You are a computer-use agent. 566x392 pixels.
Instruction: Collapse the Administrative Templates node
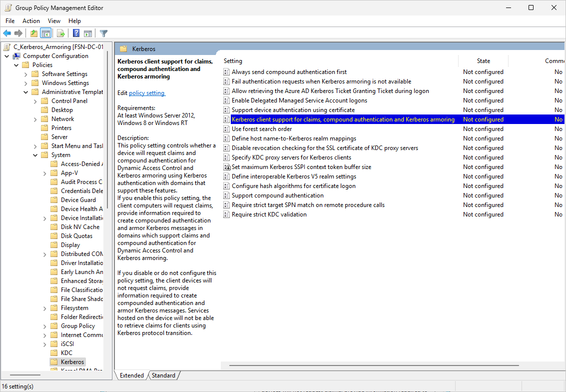(25, 92)
